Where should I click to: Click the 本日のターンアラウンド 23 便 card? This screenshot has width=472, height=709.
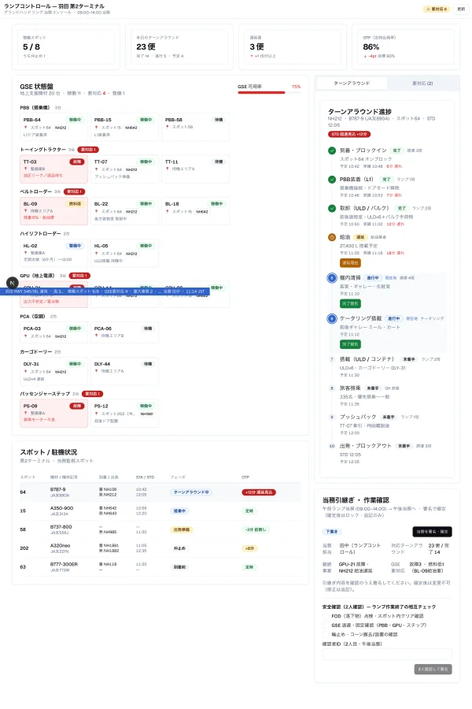[x=179, y=47]
